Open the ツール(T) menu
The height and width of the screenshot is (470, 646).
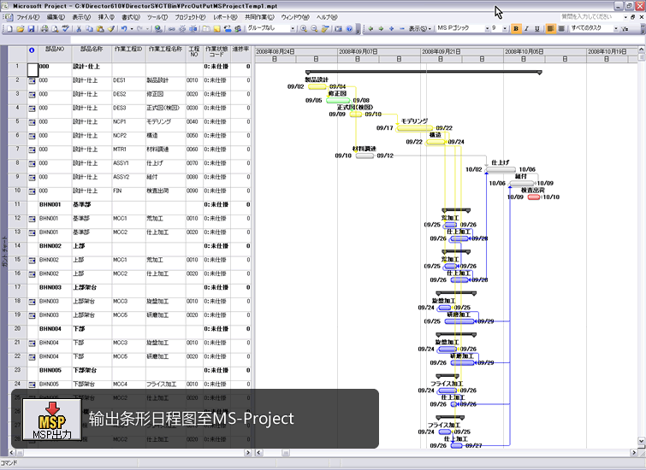point(157,17)
